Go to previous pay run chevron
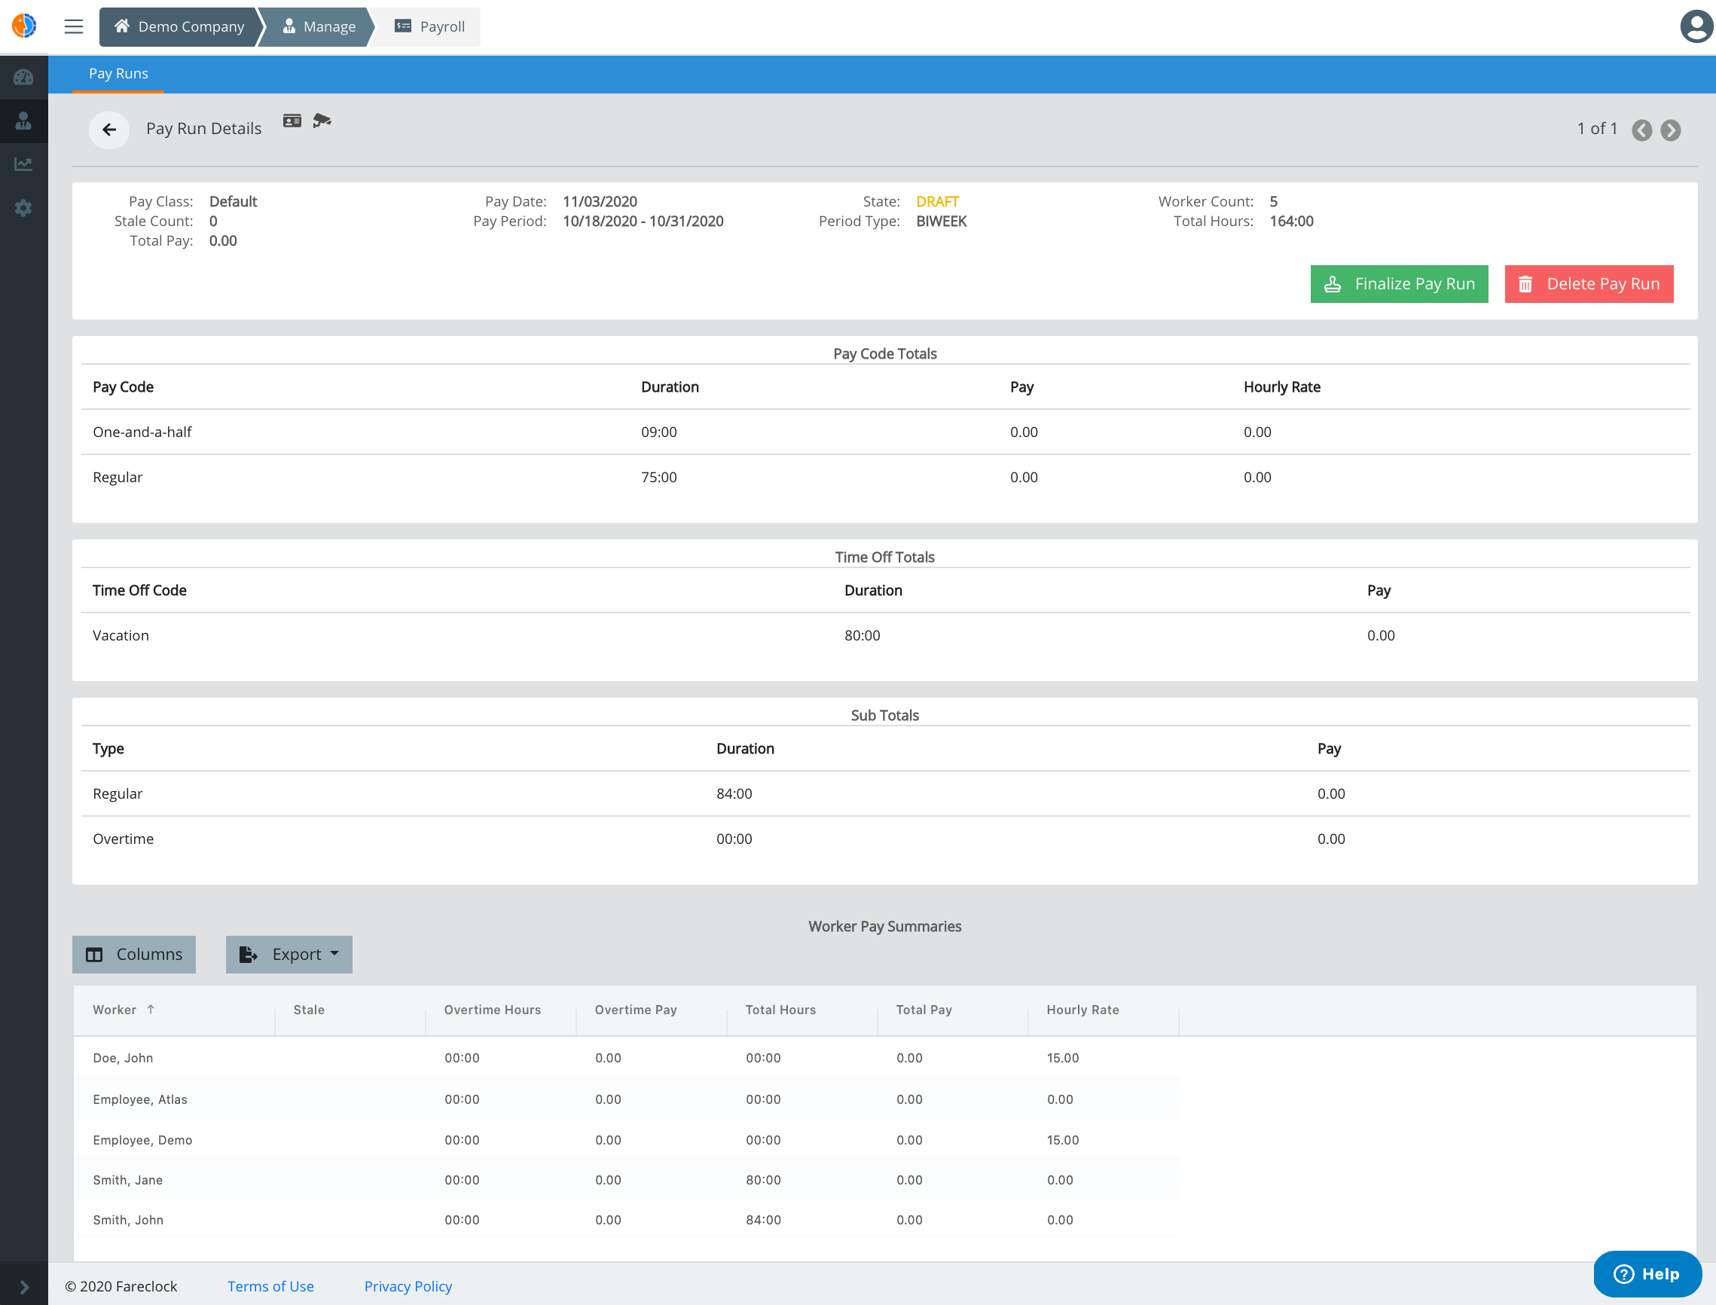This screenshot has width=1716, height=1305. coord(1641,130)
